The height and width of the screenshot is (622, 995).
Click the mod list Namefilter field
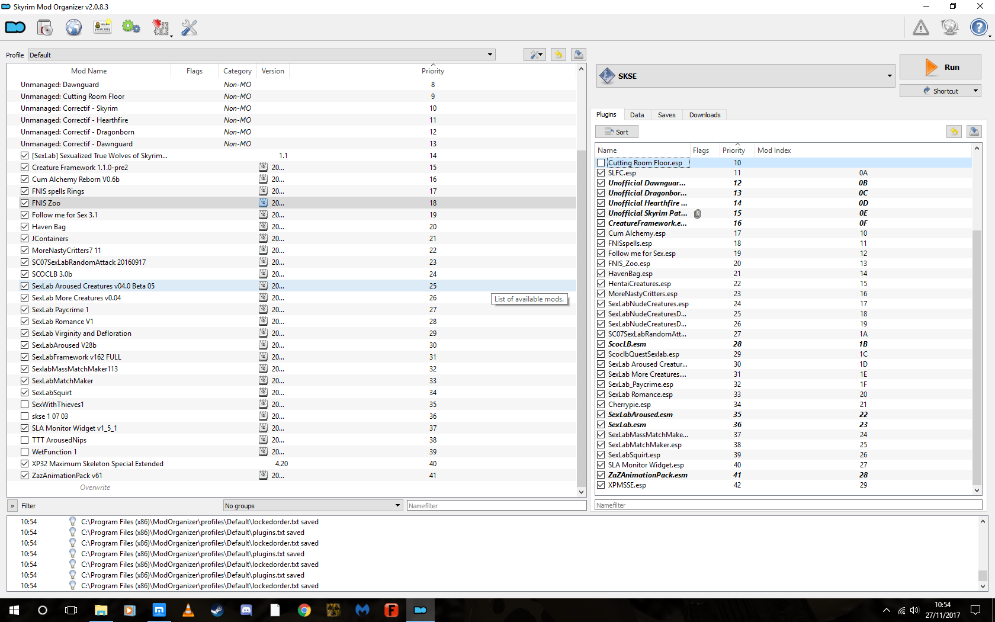point(496,505)
